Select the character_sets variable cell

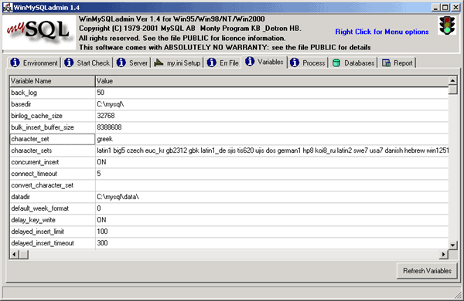tap(53, 150)
